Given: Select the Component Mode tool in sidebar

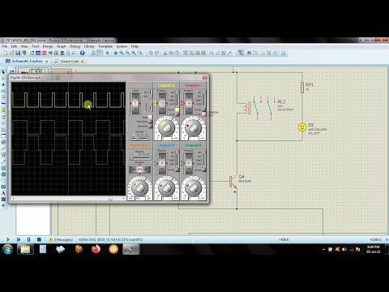Looking at the screenshot, I should click(3, 79).
